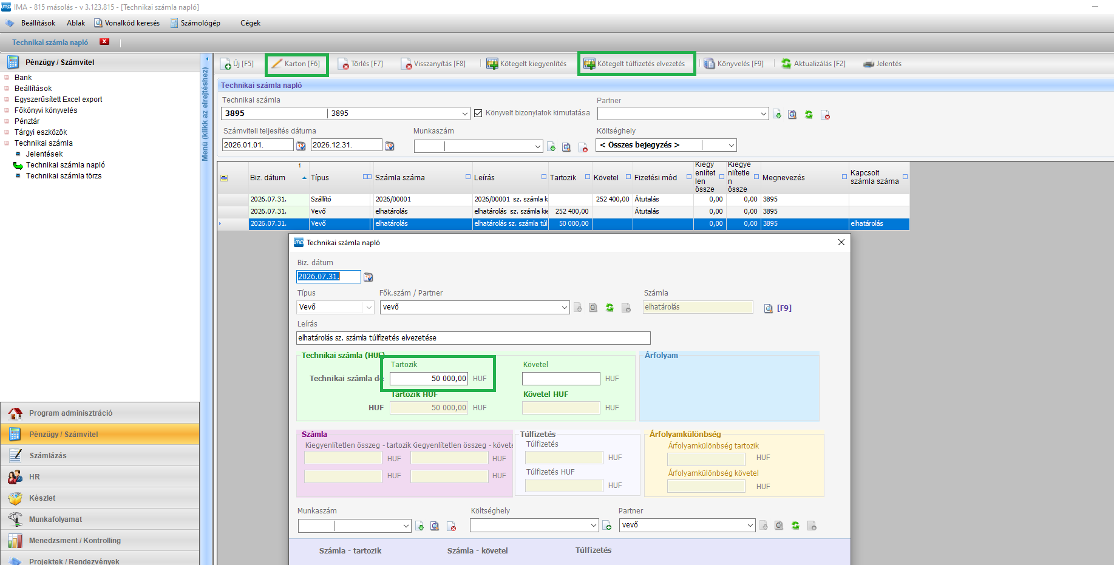This screenshot has height=565, width=1114.
Task: Open the HR module in the sidebar
Action: pos(100,476)
